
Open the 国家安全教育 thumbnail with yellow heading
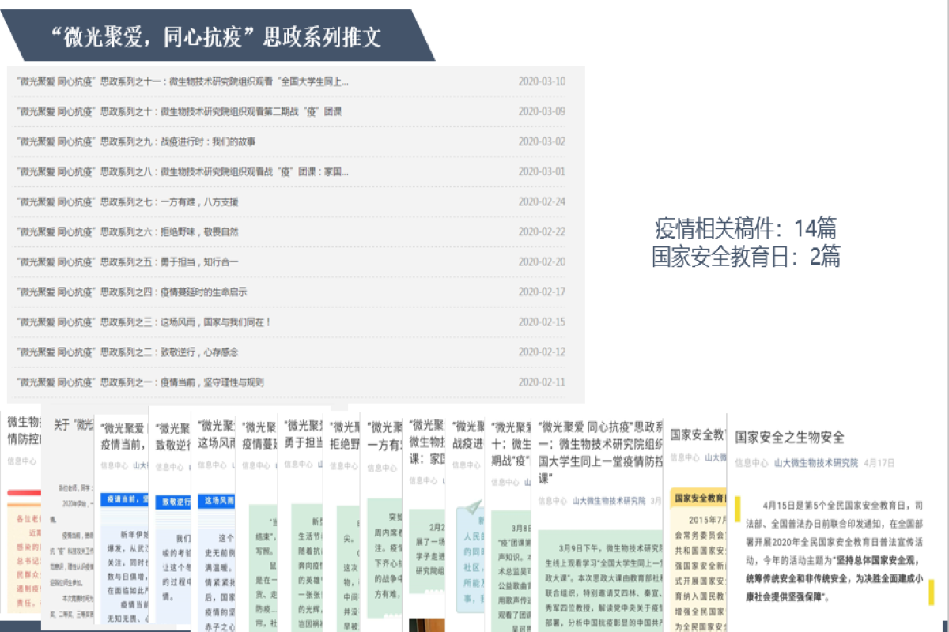tap(695, 521)
